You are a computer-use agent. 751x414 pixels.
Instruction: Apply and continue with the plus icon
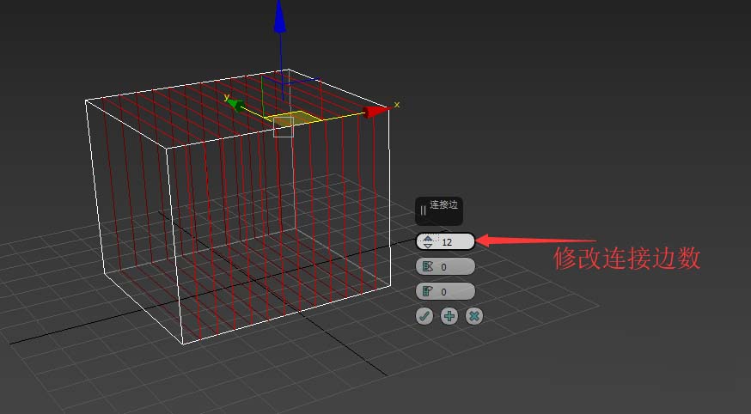click(449, 316)
